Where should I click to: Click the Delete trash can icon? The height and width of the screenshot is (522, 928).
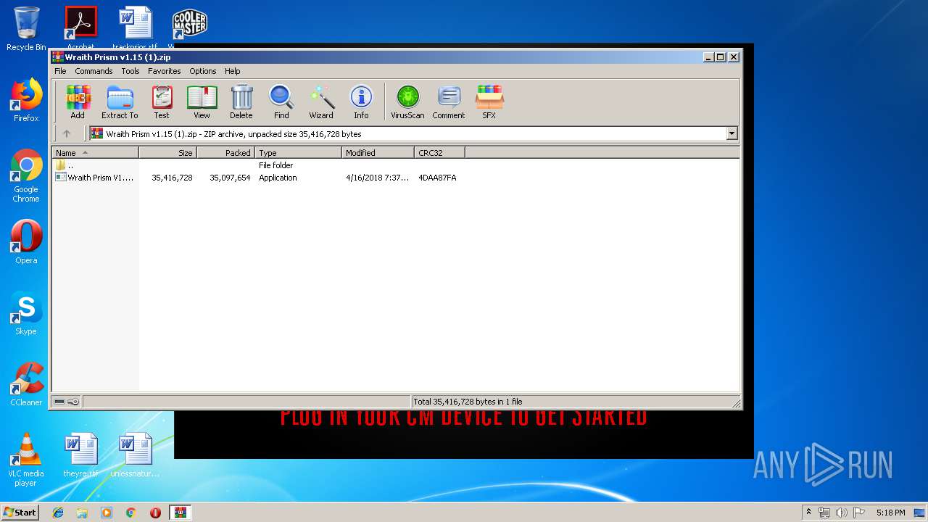tap(241, 101)
